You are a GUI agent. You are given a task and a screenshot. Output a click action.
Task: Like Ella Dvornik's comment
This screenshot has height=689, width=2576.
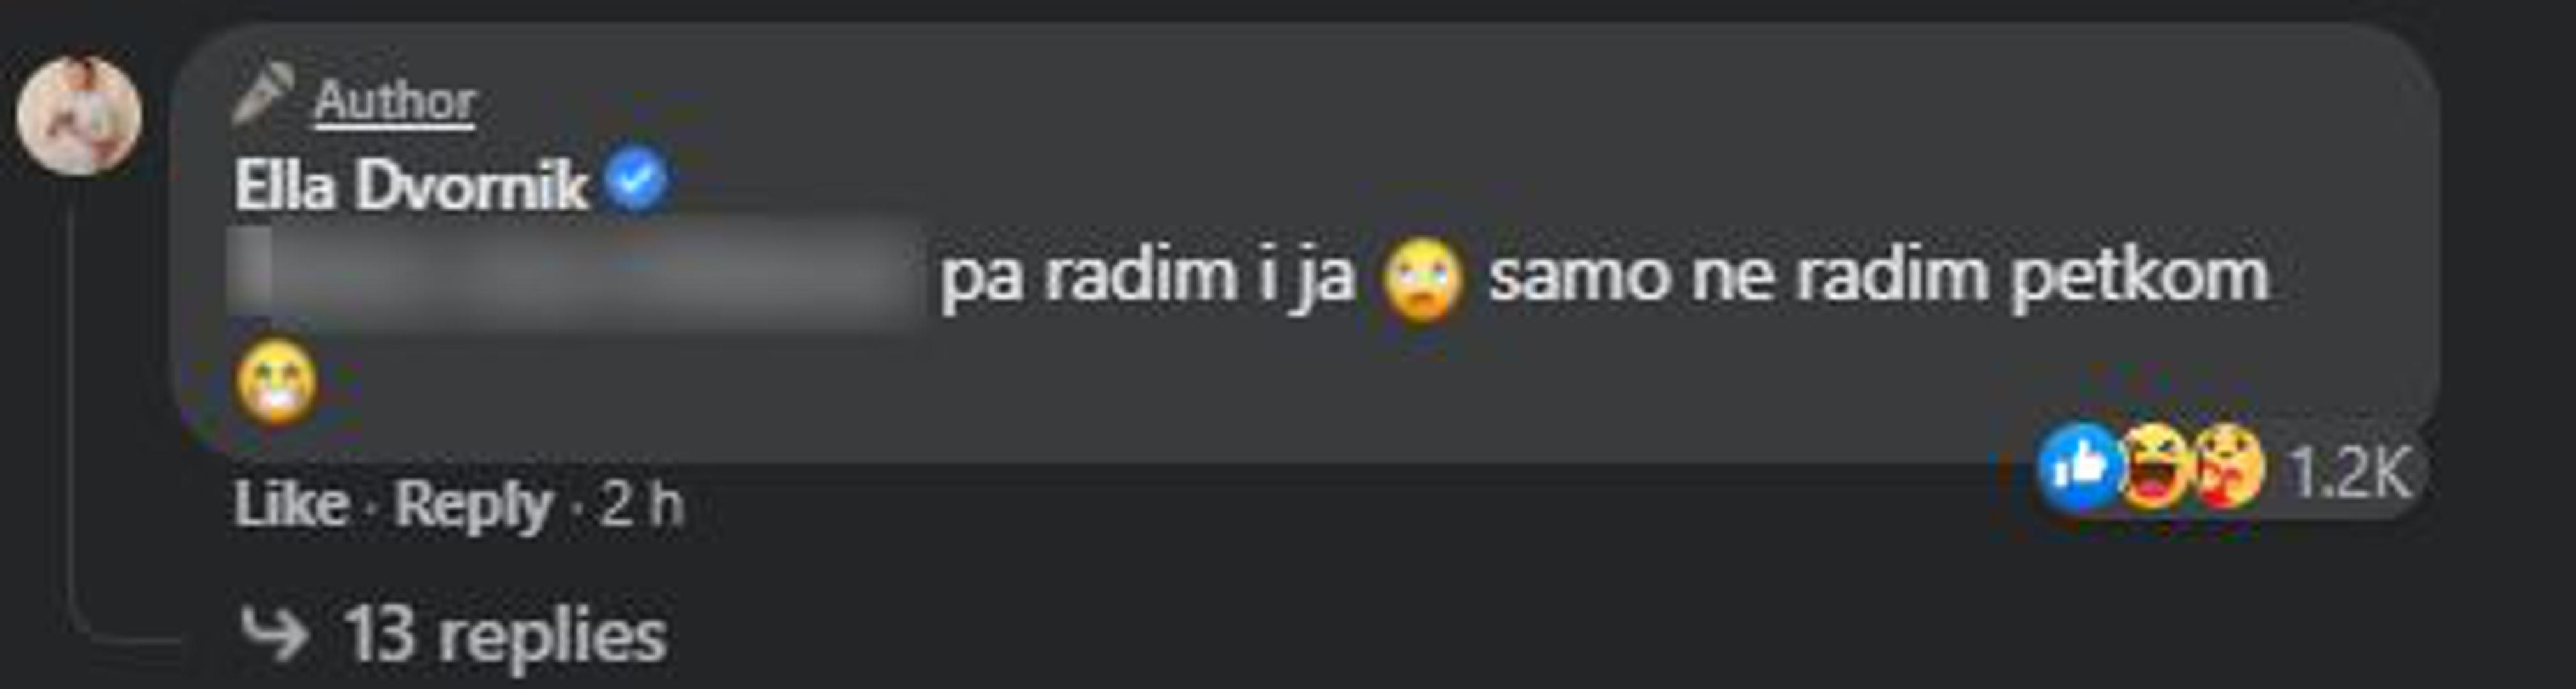click(291, 504)
